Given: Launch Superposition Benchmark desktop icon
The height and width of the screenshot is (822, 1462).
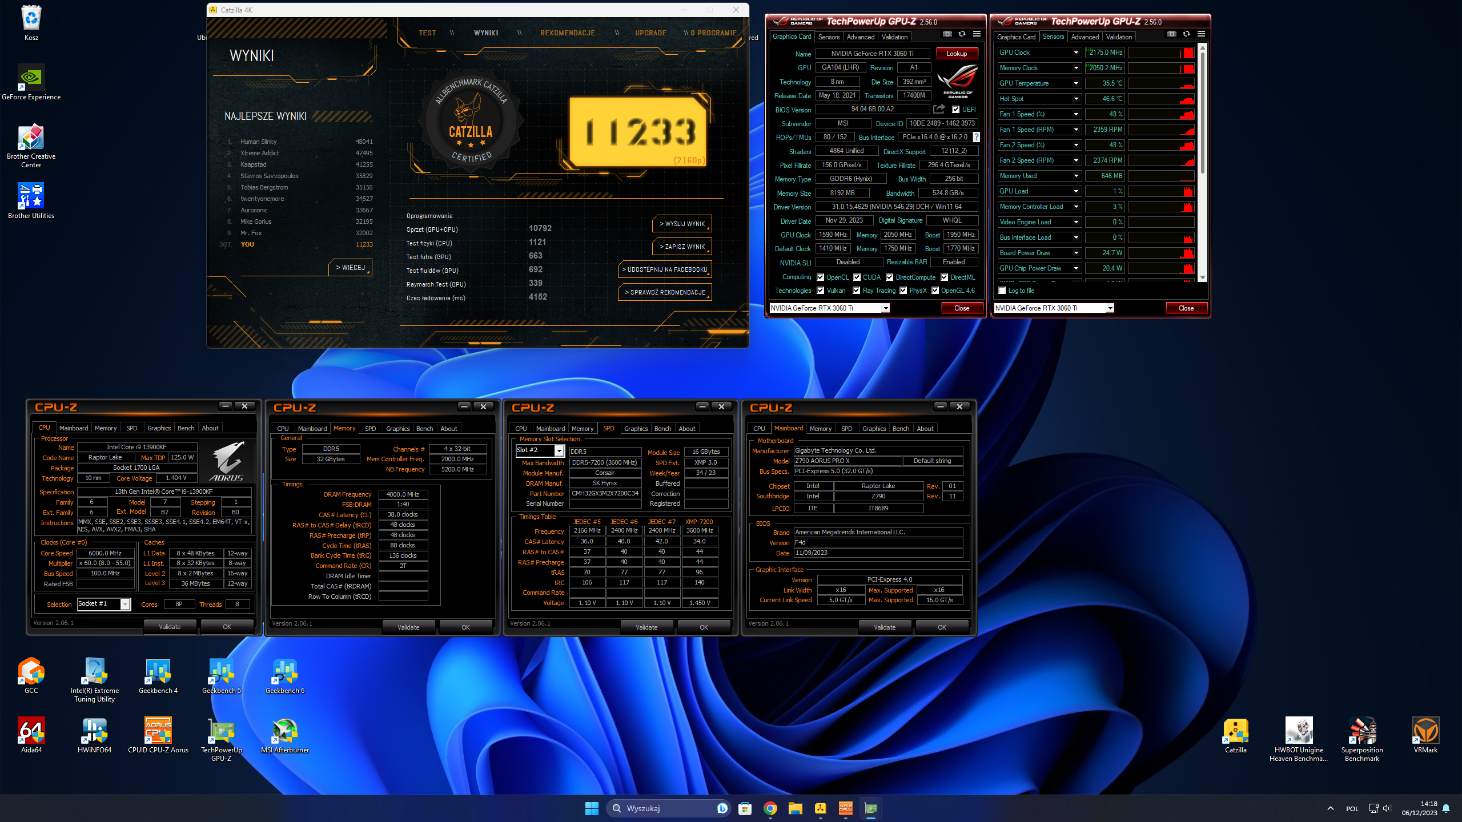Looking at the screenshot, I should (x=1362, y=739).
